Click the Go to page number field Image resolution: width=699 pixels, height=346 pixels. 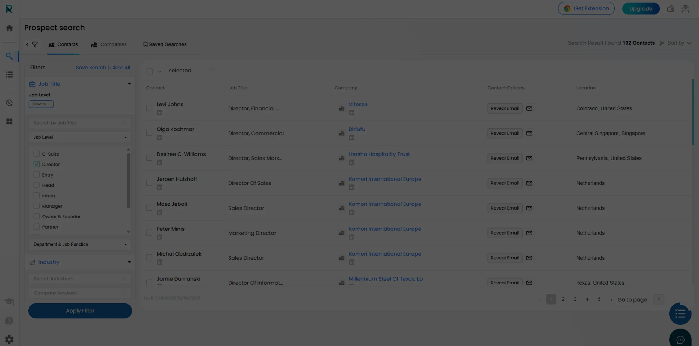pyautogui.click(x=659, y=299)
